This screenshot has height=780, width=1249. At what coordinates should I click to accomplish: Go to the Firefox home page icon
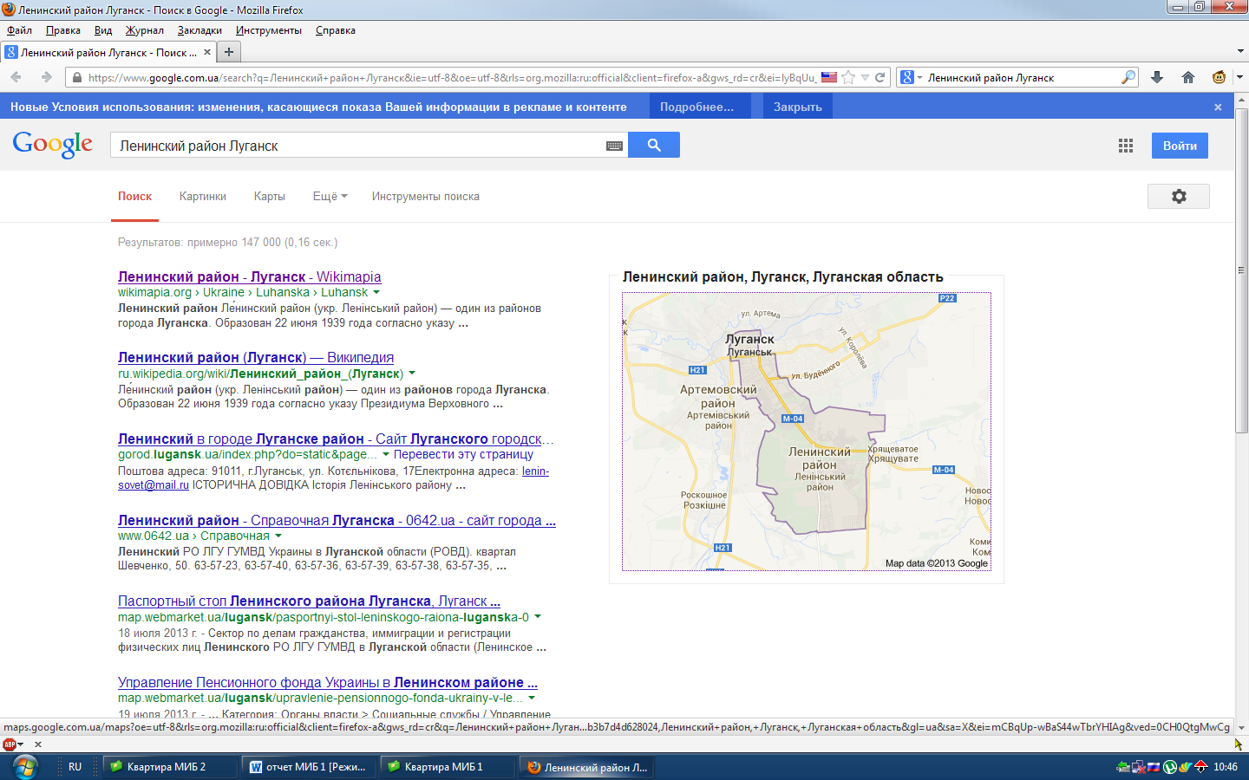1187,77
